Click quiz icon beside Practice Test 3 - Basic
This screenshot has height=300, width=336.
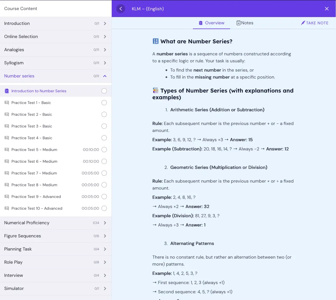tap(7, 126)
